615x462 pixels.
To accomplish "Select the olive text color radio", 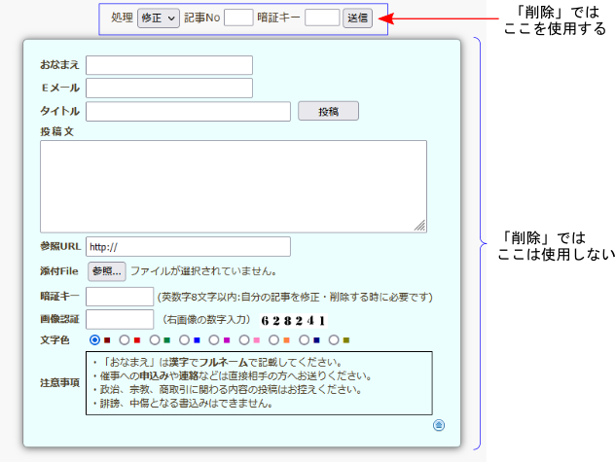I will (x=334, y=340).
